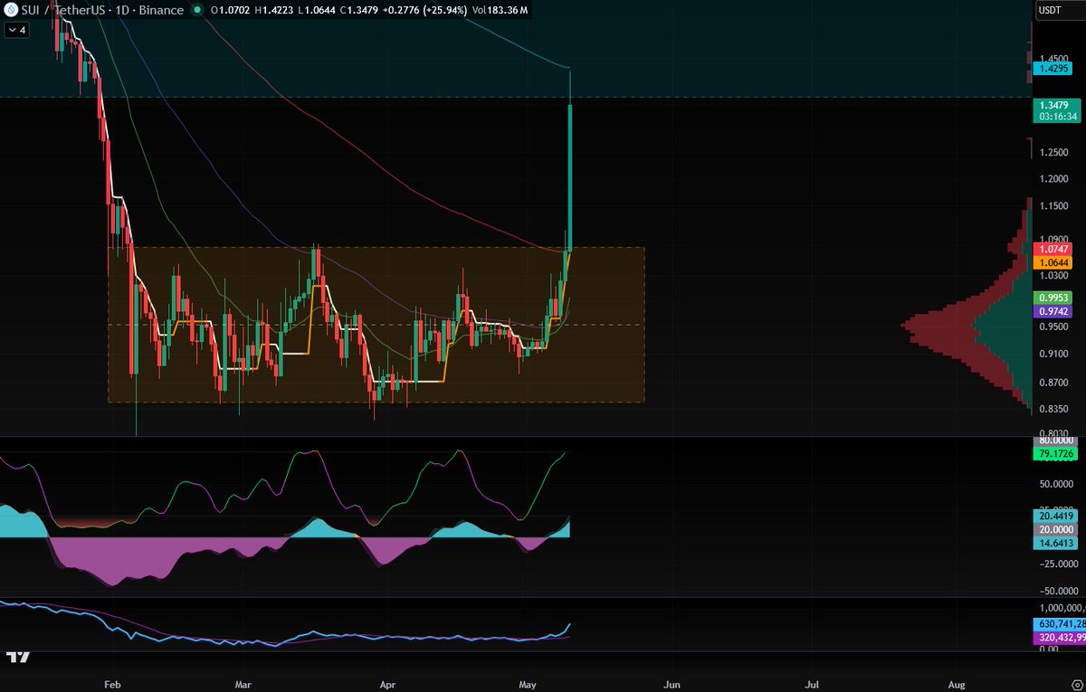Click the Jun label on time axis
1086x692 pixels.
click(x=672, y=686)
